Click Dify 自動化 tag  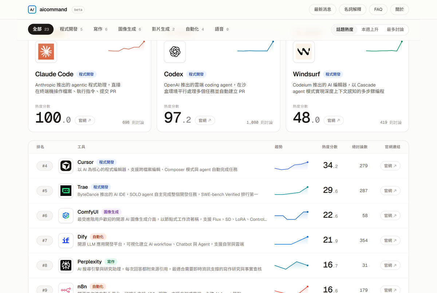click(98, 237)
